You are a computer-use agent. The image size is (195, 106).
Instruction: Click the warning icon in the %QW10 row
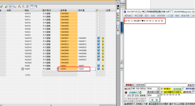coord(103,38)
